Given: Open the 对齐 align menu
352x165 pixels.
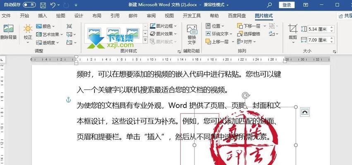Looking at the screenshot, I should click(247, 42).
